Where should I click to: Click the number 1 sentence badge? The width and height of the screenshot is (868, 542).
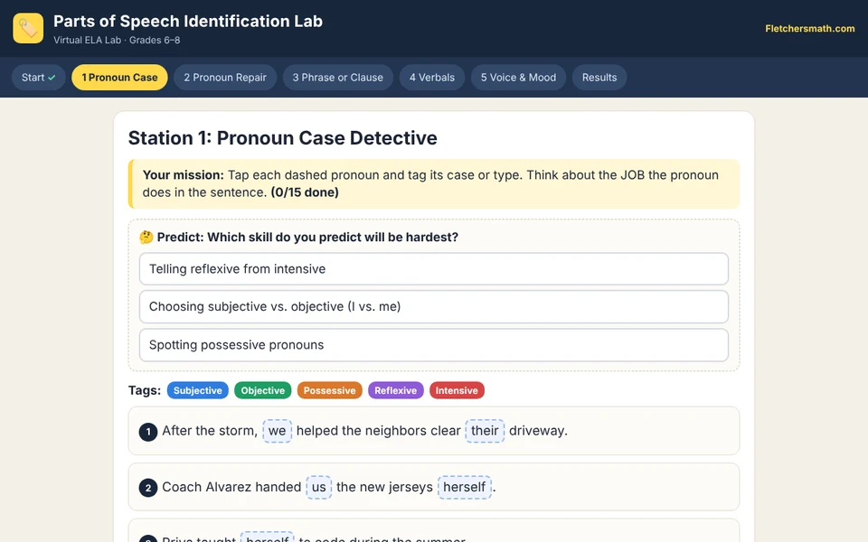(x=147, y=432)
